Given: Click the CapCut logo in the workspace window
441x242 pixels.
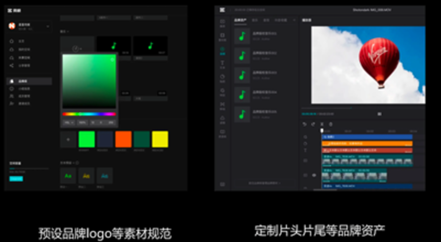Looking at the screenshot, I should [x=10, y=11].
